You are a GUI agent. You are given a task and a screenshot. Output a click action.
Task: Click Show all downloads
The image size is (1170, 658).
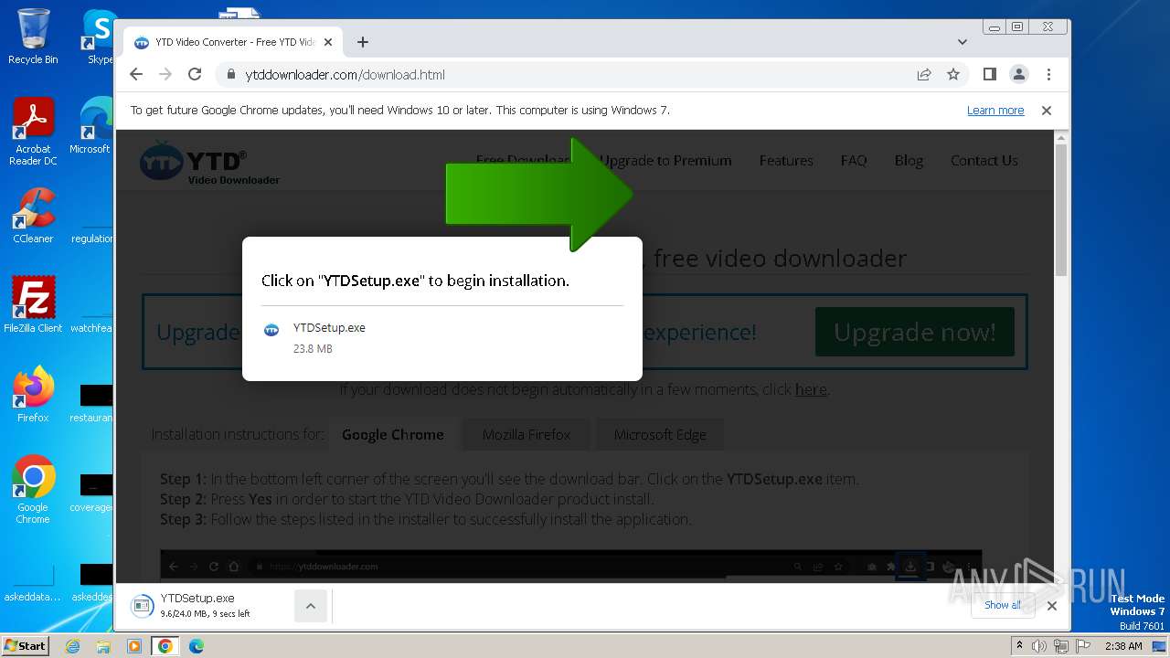click(1003, 605)
